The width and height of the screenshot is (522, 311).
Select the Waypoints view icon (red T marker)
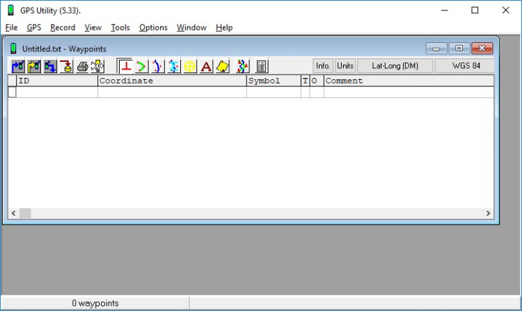point(125,66)
